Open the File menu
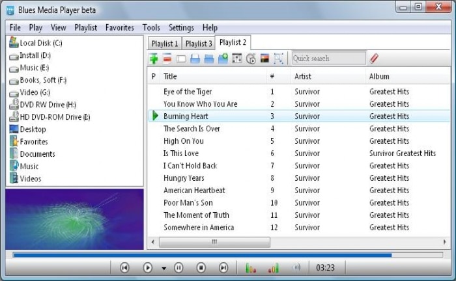This screenshot has width=456, height=281. pos(15,27)
